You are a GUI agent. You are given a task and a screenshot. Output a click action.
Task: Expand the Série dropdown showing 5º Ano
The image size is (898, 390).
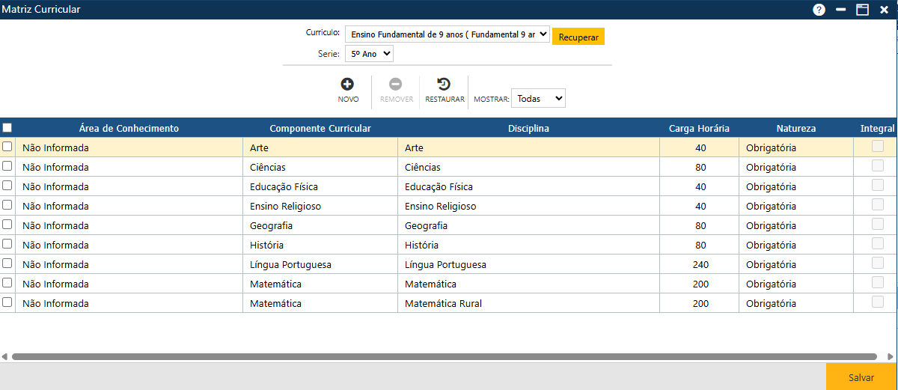pos(369,54)
